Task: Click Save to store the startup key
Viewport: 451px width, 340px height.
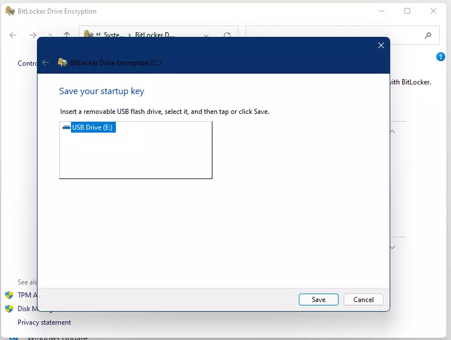Action: 319,300
